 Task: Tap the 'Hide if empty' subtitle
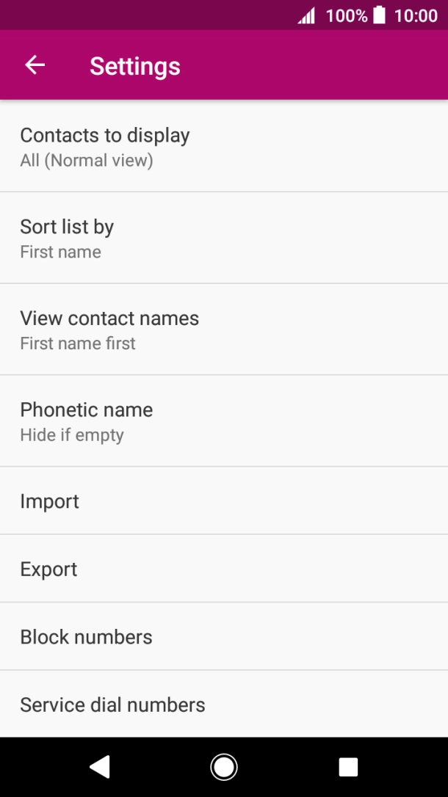coord(72,435)
